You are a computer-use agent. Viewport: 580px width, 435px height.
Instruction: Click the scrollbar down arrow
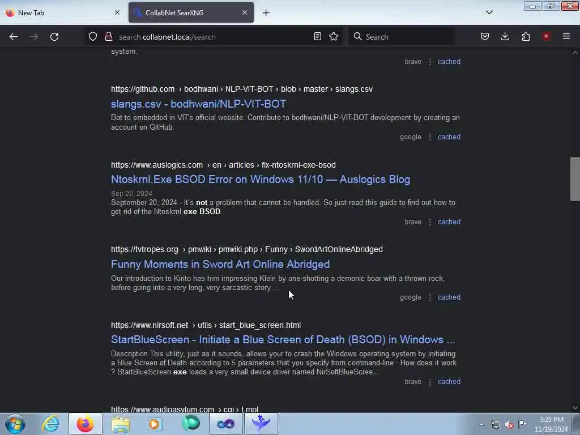(x=575, y=408)
